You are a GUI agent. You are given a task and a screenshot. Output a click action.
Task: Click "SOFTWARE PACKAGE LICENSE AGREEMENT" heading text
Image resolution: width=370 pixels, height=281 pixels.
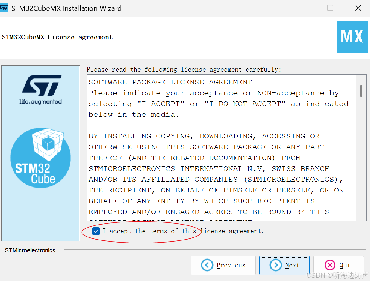170,82
